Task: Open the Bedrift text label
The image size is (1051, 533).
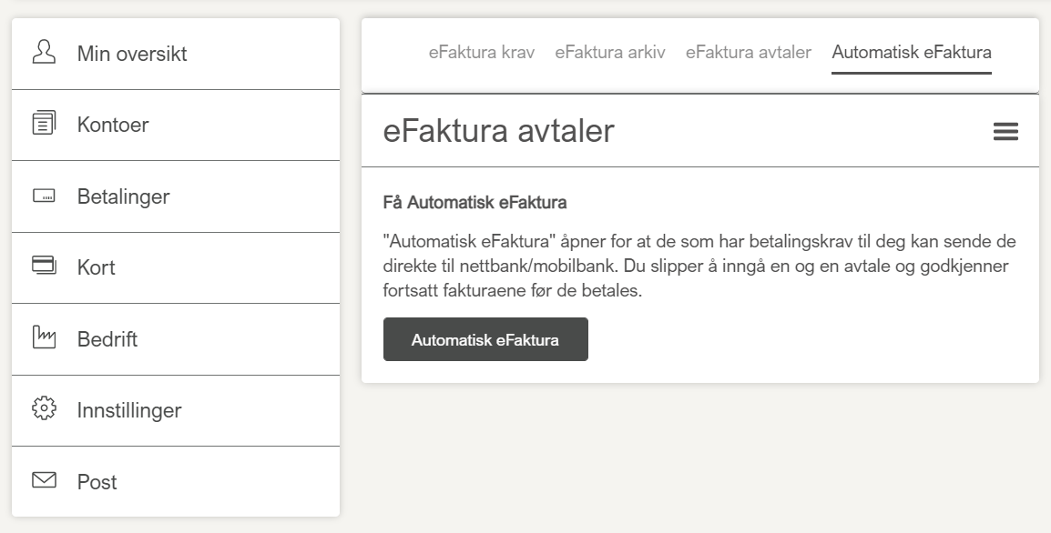Action: (107, 339)
